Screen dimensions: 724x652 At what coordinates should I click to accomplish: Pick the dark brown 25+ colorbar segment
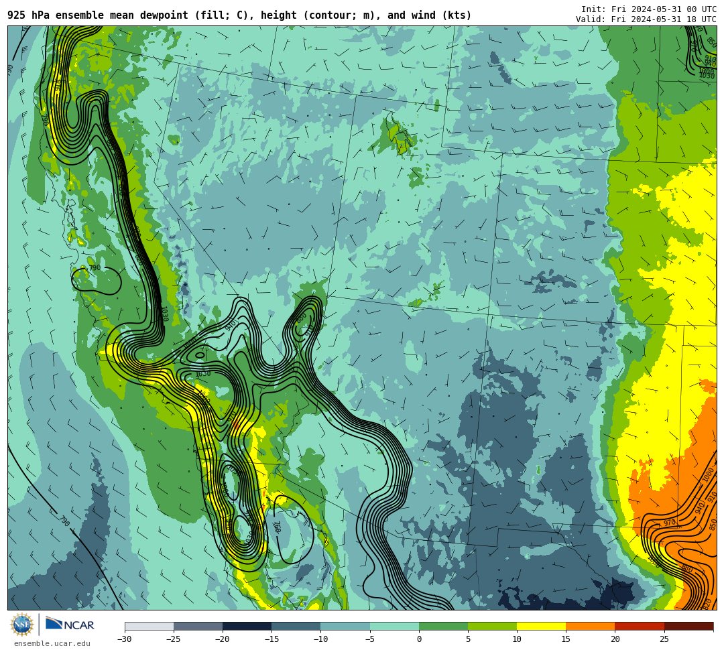coord(689,626)
